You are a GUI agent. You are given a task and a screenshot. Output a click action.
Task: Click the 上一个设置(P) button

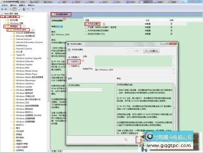click(134, 51)
